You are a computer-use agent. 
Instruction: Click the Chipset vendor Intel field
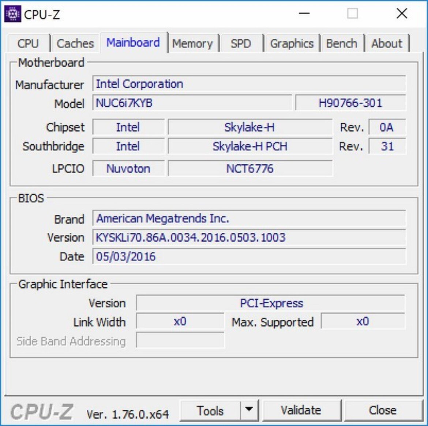128,127
